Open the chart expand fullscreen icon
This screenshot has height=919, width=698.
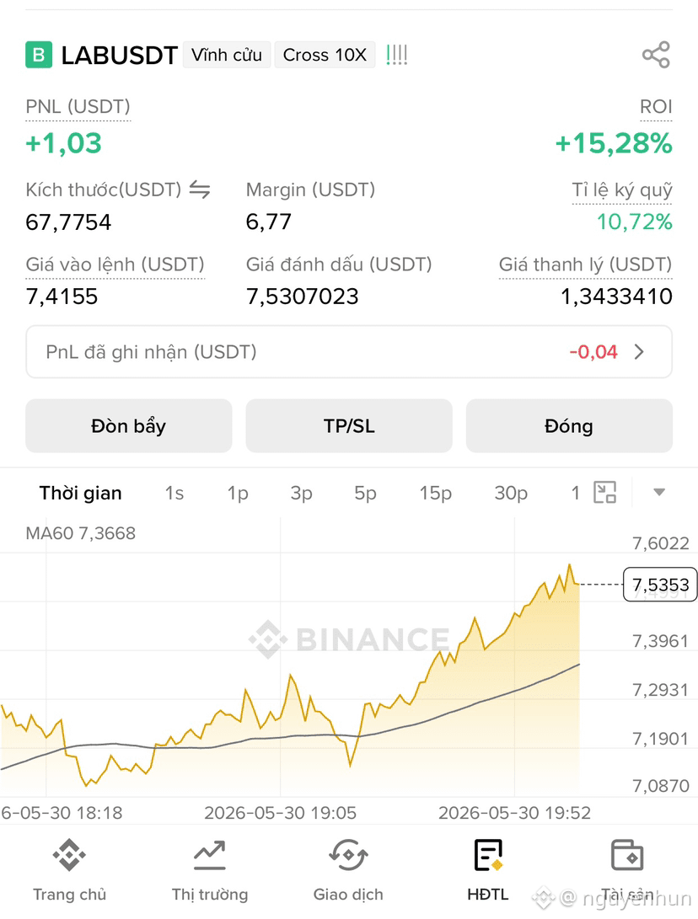(x=604, y=492)
